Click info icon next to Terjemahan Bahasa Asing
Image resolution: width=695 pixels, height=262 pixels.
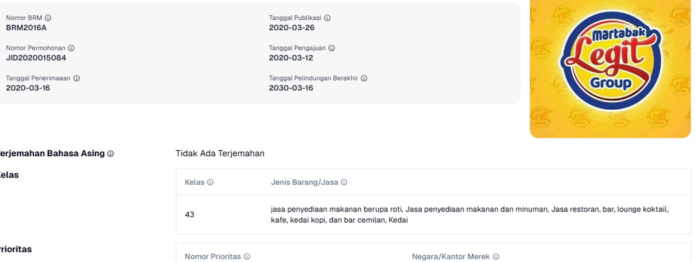point(111,154)
